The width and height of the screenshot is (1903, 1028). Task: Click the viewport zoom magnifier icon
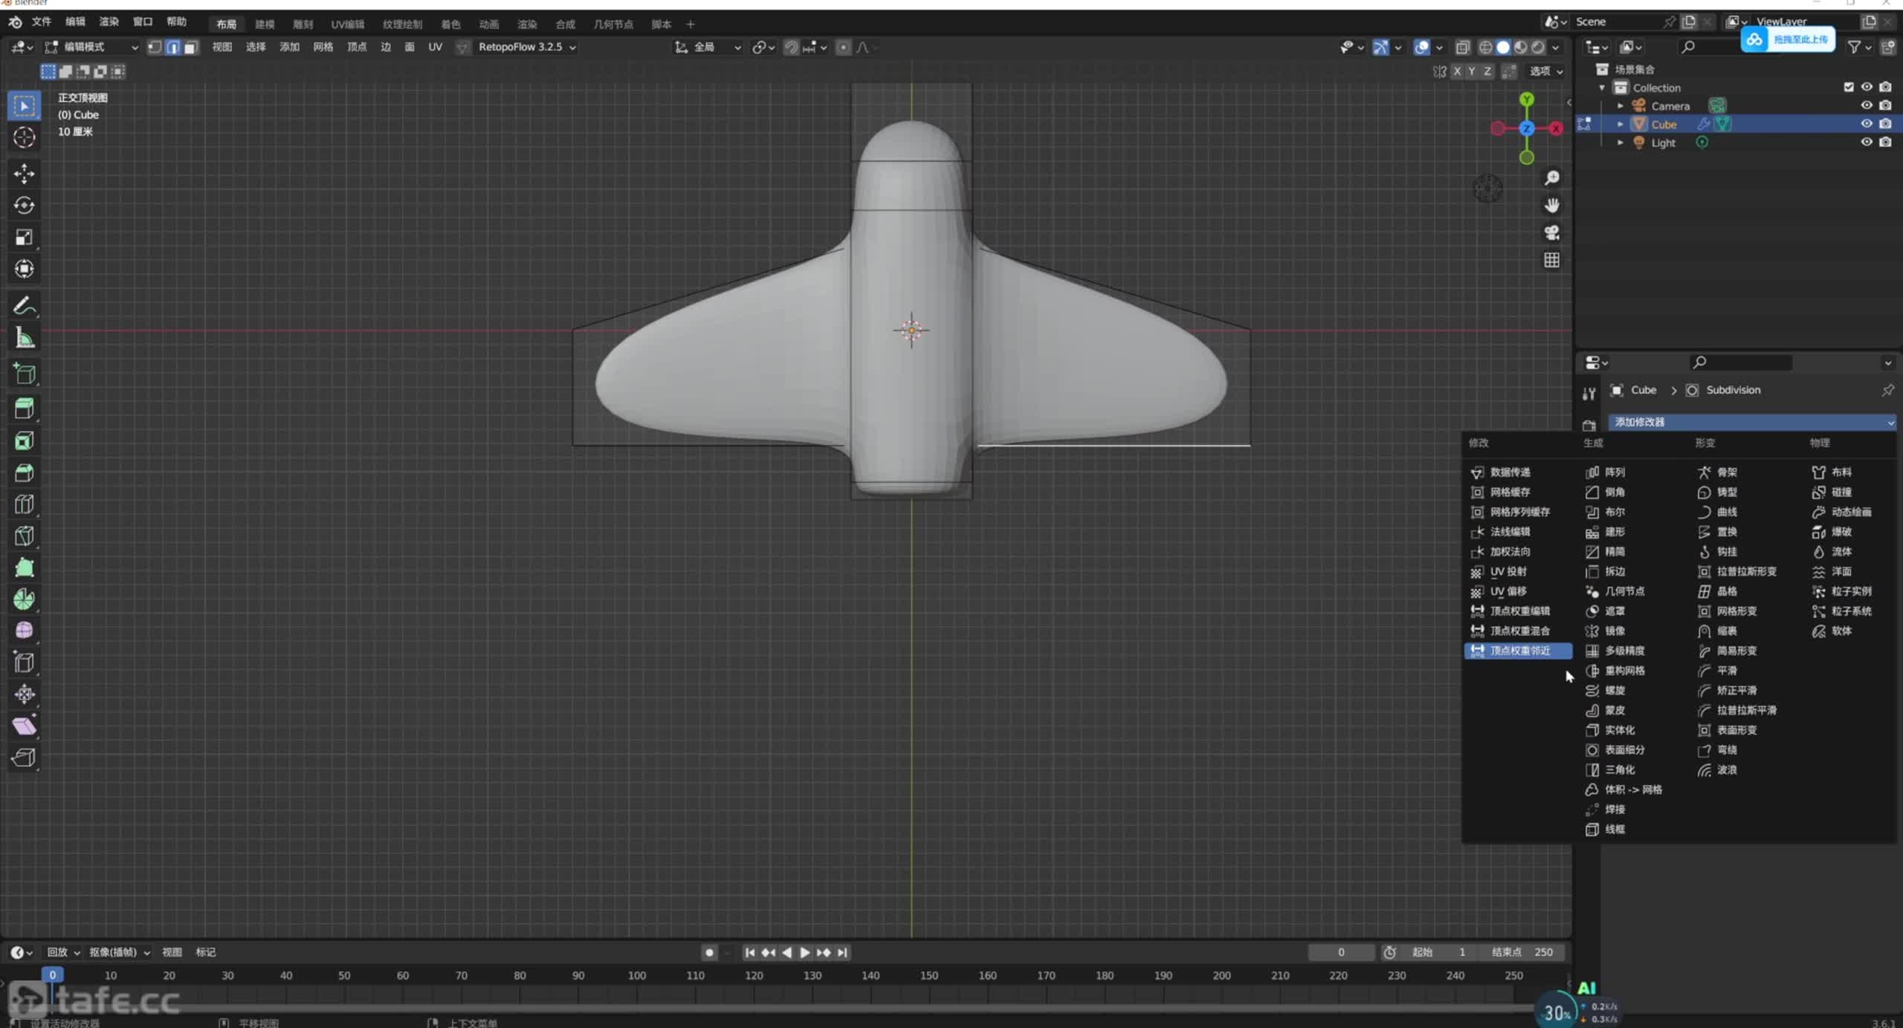(x=1552, y=178)
